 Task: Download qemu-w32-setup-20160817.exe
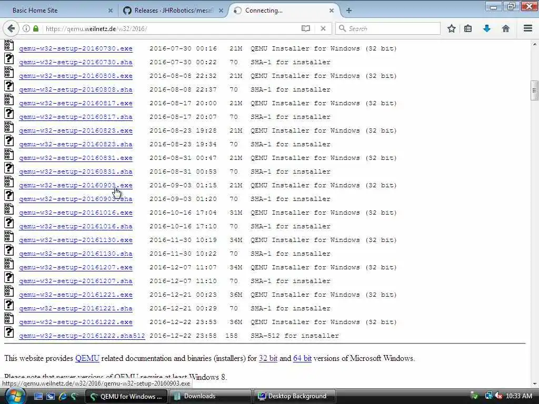(76, 103)
